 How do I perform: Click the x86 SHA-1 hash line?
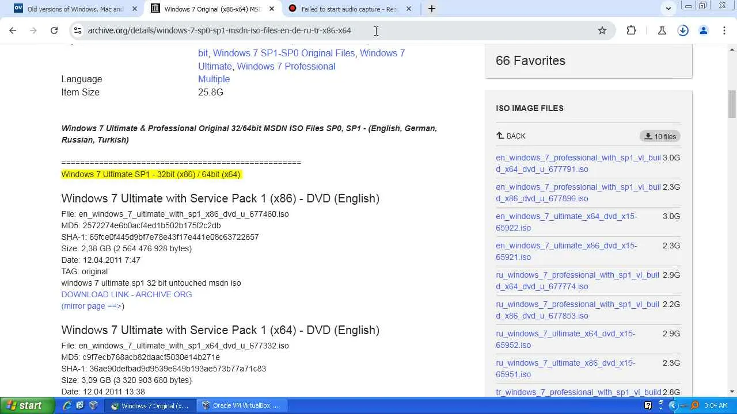(160, 237)
